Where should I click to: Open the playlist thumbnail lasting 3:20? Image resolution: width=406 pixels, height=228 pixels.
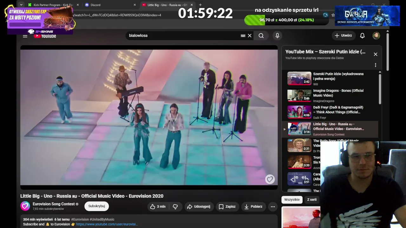(299, 162)
